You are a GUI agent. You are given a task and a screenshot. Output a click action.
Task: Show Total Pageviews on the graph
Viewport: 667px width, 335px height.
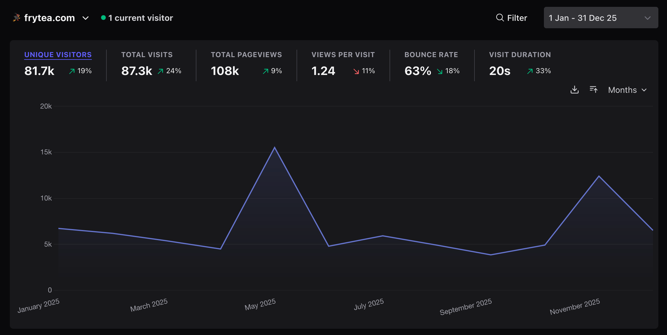pyautogui.click(x=246, y=55)
